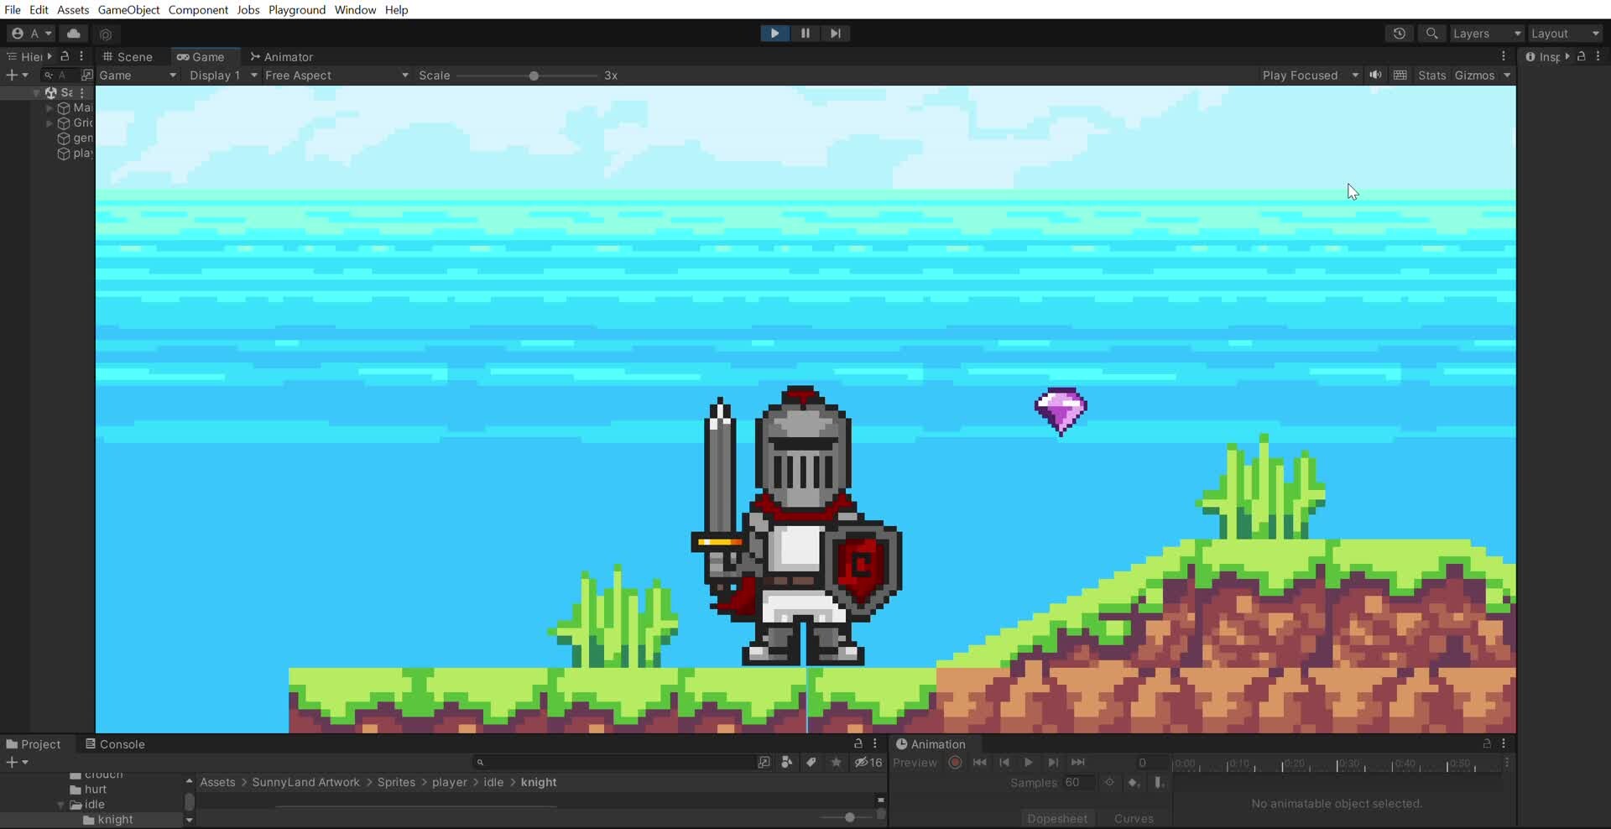Pause the running game
Image resolution: width=1611 pixels, height=829 pixels.
pyautogui.click(x=805, y=34)
